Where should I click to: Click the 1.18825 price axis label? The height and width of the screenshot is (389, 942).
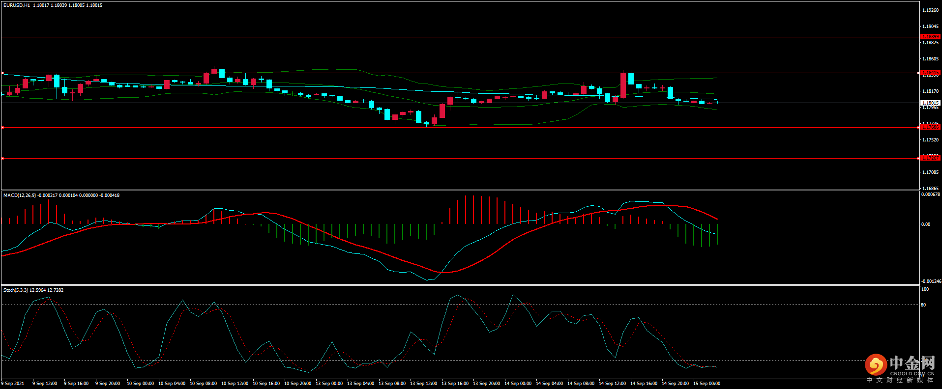tap(930, 43)
